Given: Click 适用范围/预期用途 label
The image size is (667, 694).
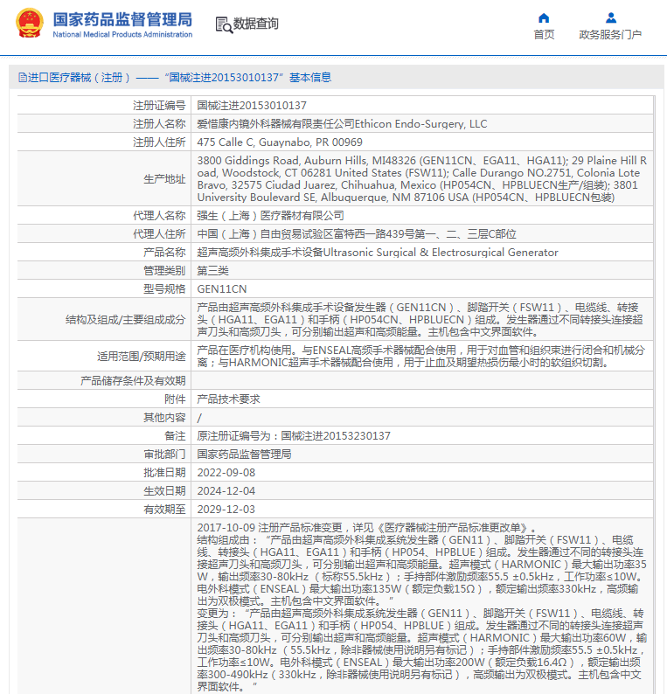Looking at the screenshot, I should [142, 357].
